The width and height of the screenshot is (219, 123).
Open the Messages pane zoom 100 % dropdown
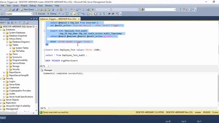tap(49, 108)
